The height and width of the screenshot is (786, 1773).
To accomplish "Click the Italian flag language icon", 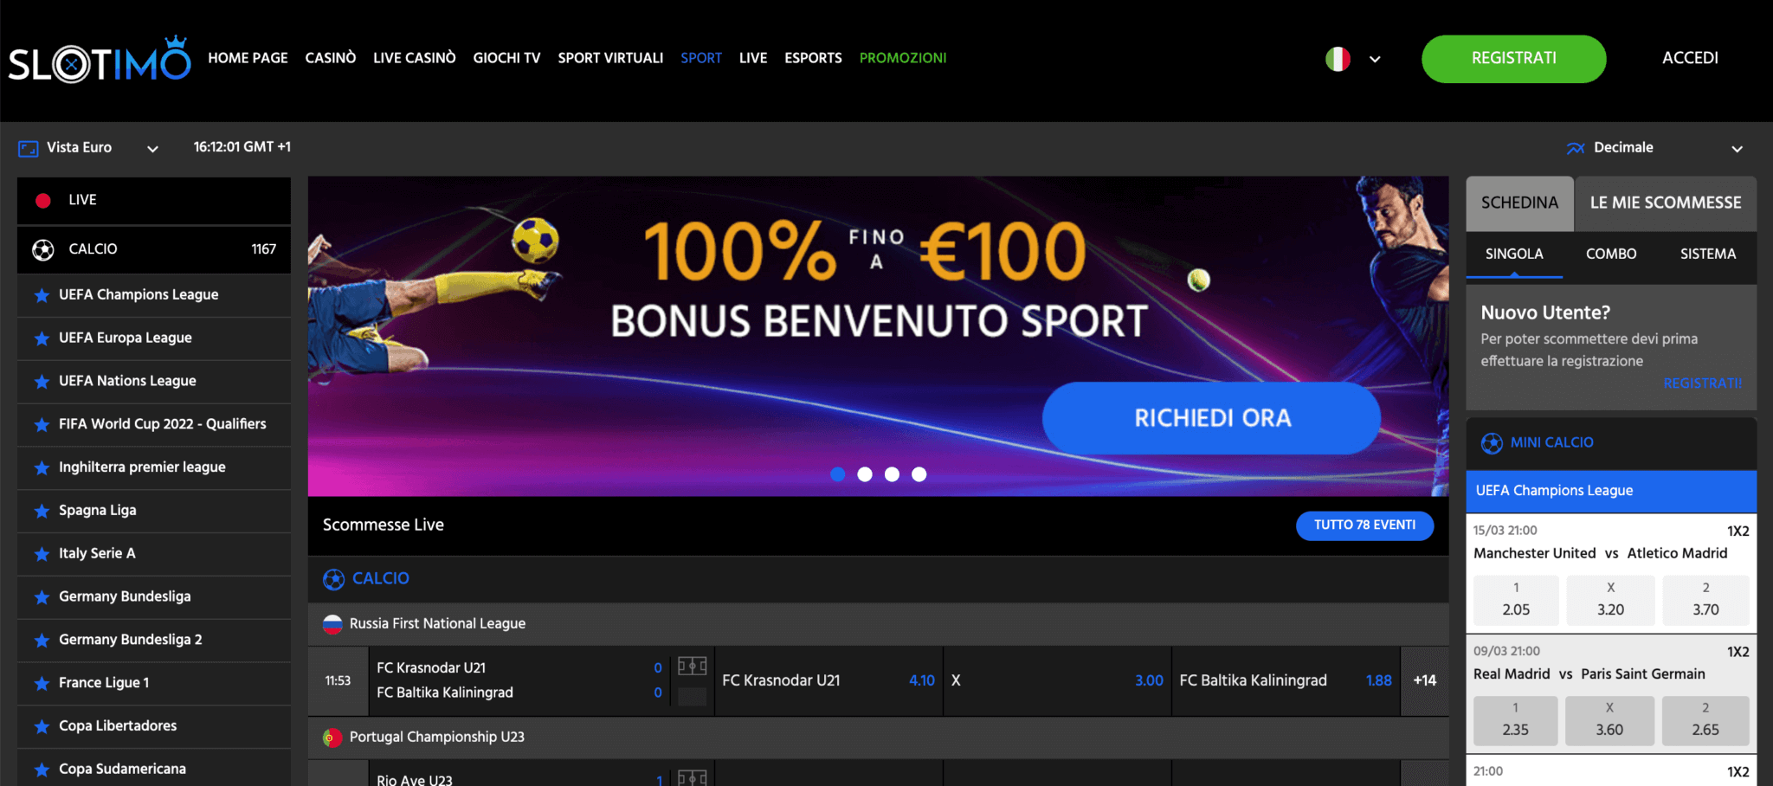I will pyautogui.click(x=1338, y=59).
